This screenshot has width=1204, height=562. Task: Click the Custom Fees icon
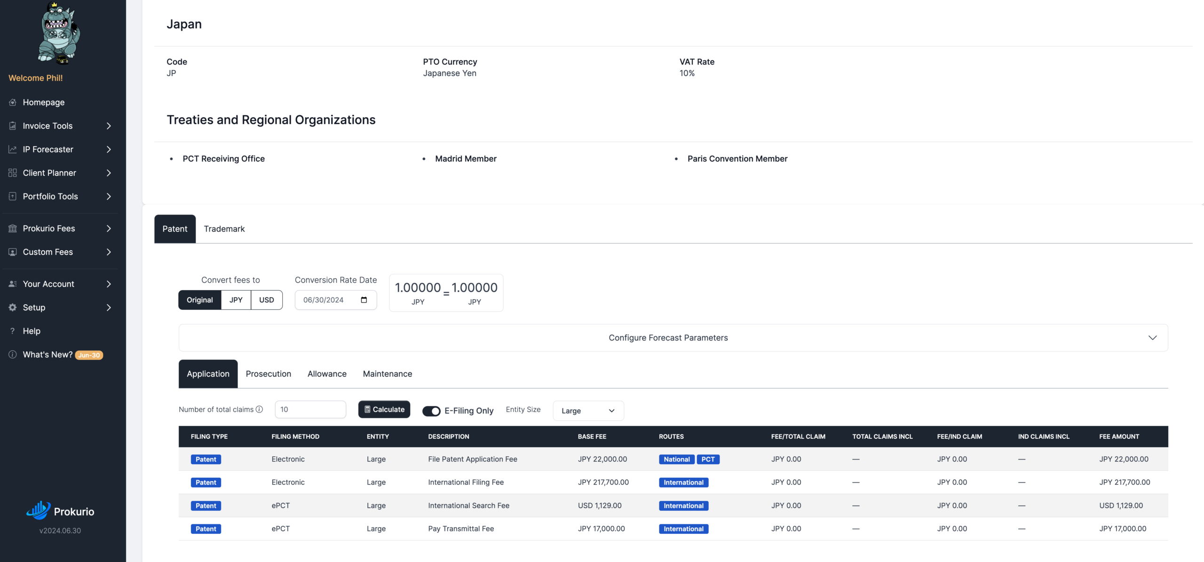(13, 252)
